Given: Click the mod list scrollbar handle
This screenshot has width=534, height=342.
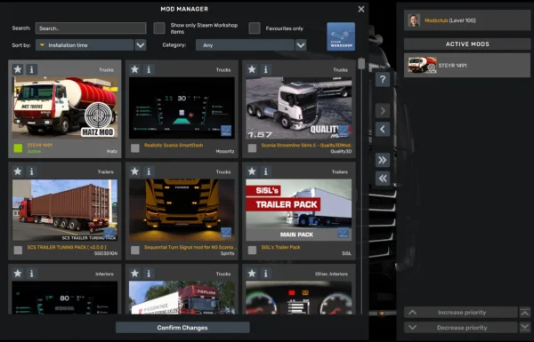Looking at the screenshot, I should [361, 64].
